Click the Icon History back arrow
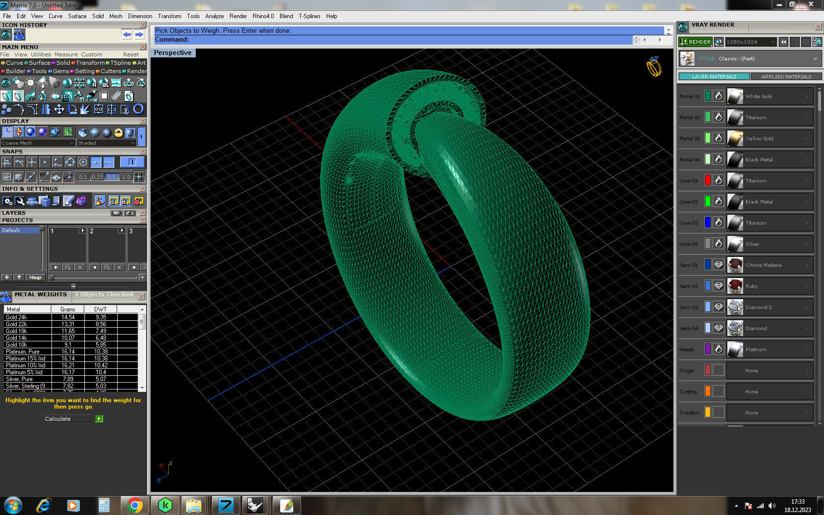Screen dimensions: 824x515 [127, 34]
